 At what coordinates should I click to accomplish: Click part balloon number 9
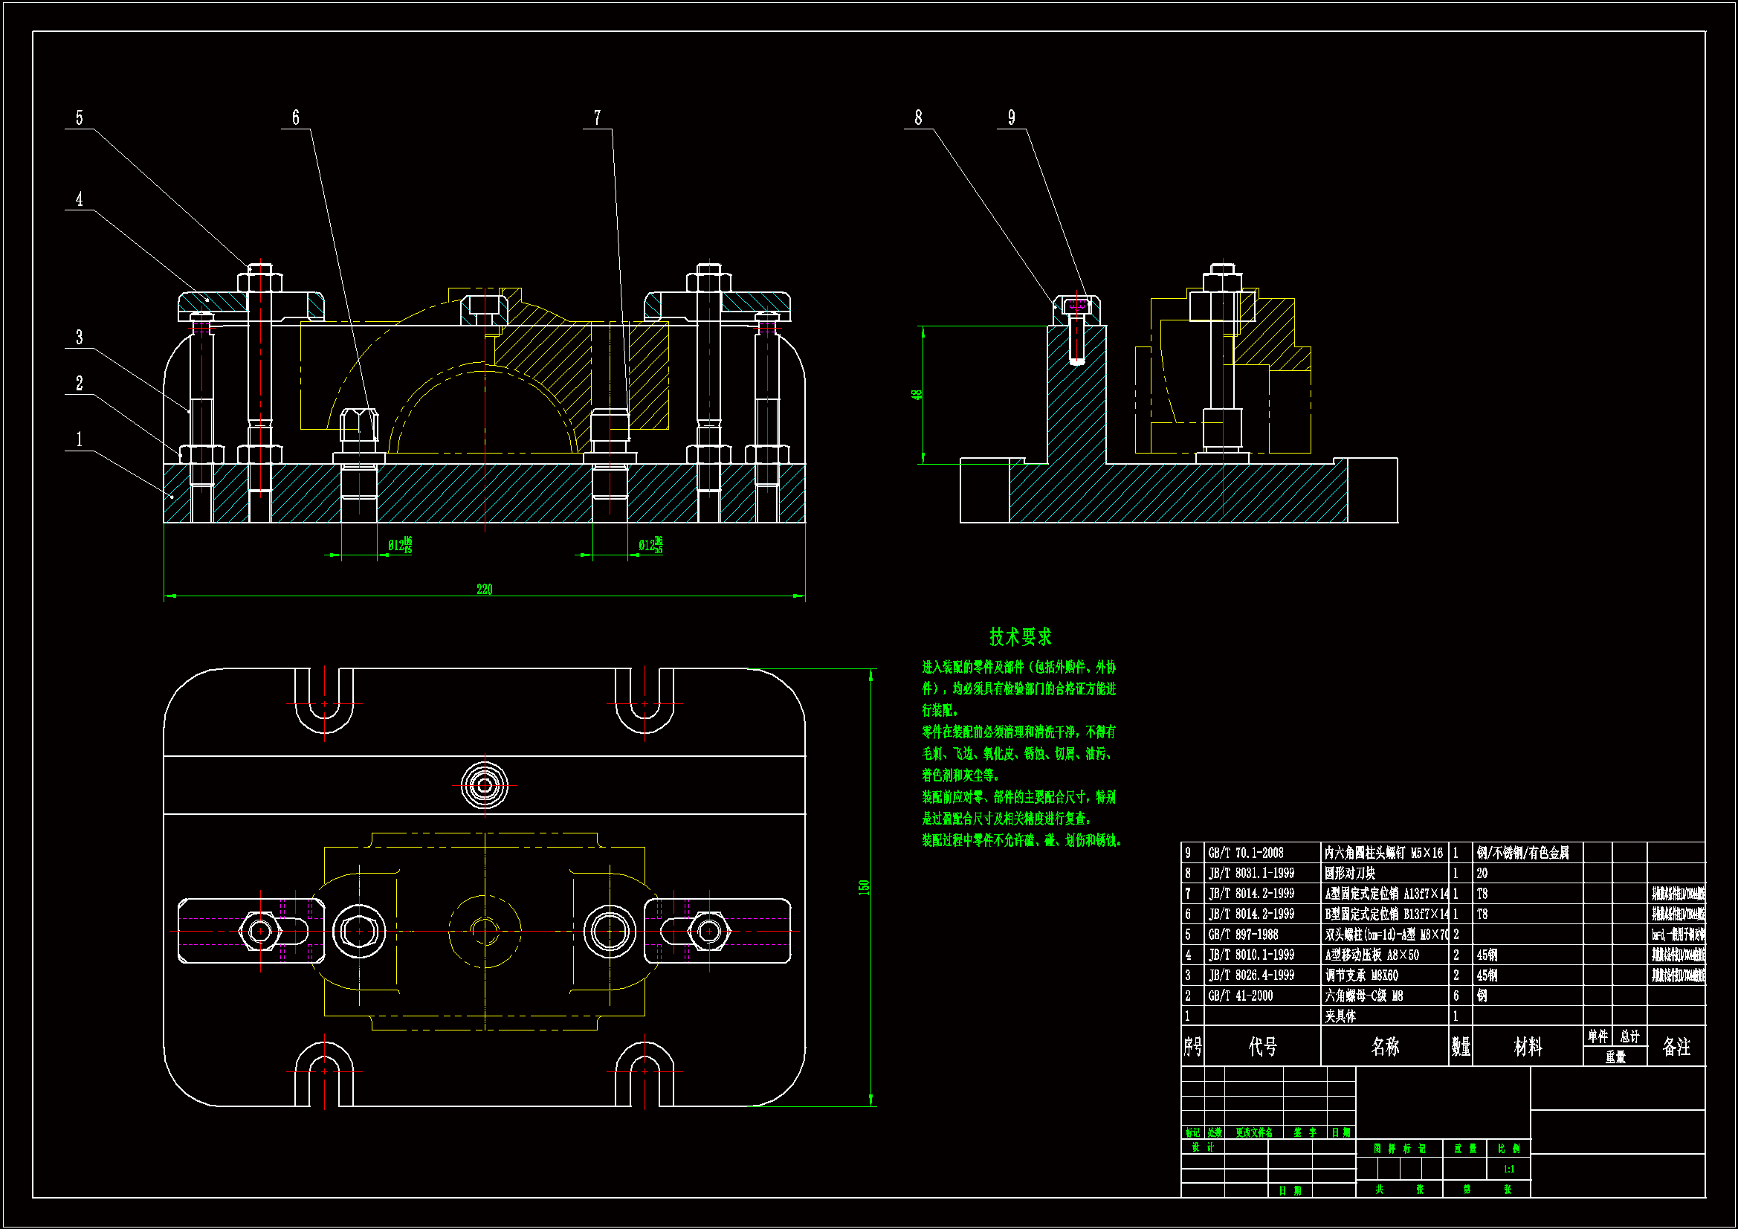click(x=1011, y=118)
